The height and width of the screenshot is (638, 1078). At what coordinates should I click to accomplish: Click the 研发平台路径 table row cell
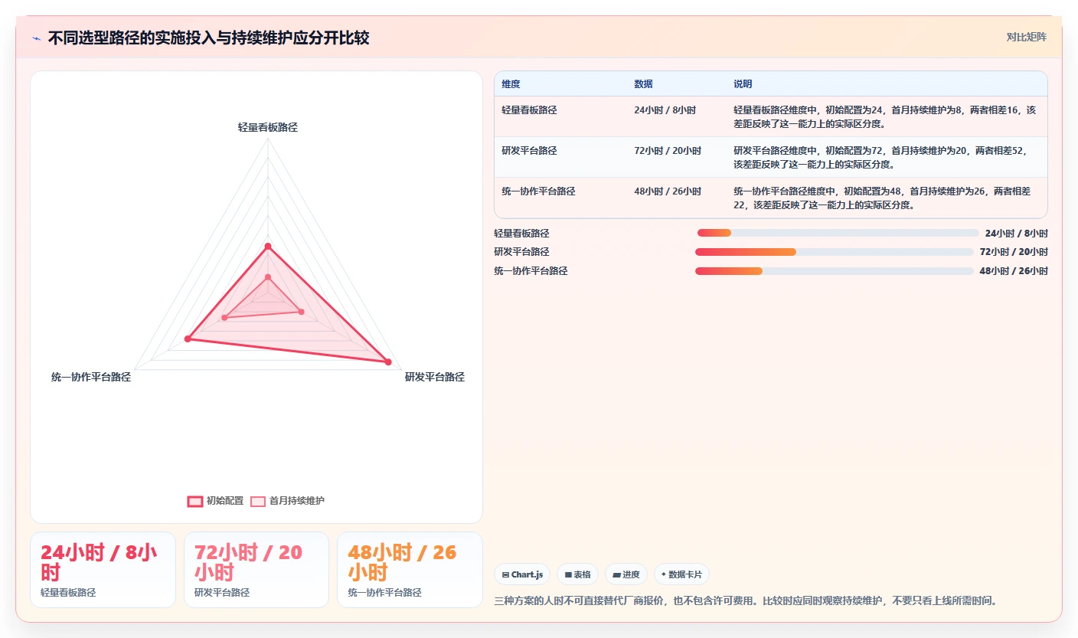(x=530, y=151)
